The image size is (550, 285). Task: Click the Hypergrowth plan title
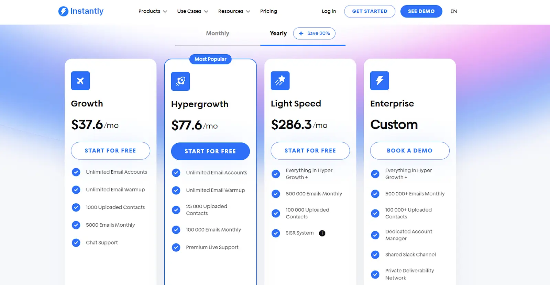point(200,104)
